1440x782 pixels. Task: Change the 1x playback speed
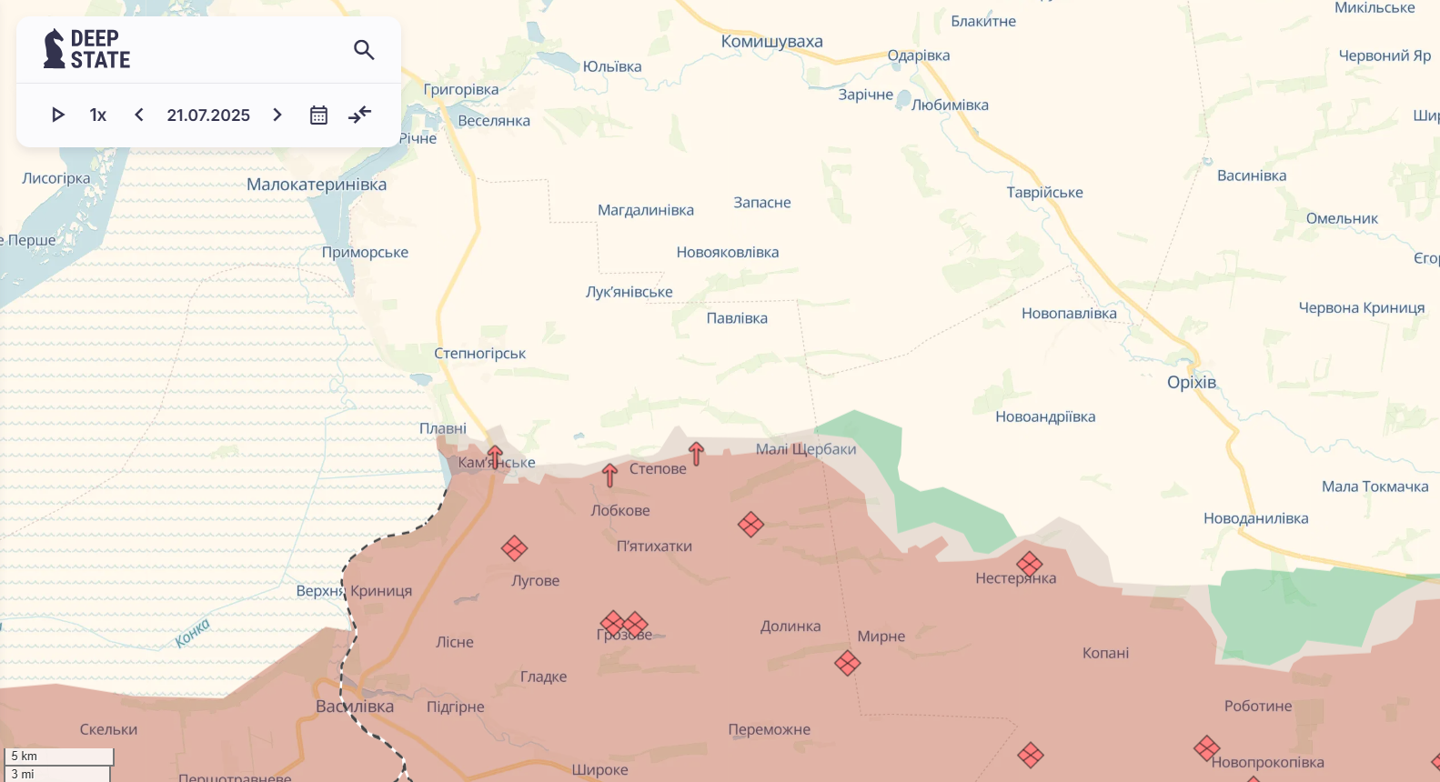pos(98,115)
